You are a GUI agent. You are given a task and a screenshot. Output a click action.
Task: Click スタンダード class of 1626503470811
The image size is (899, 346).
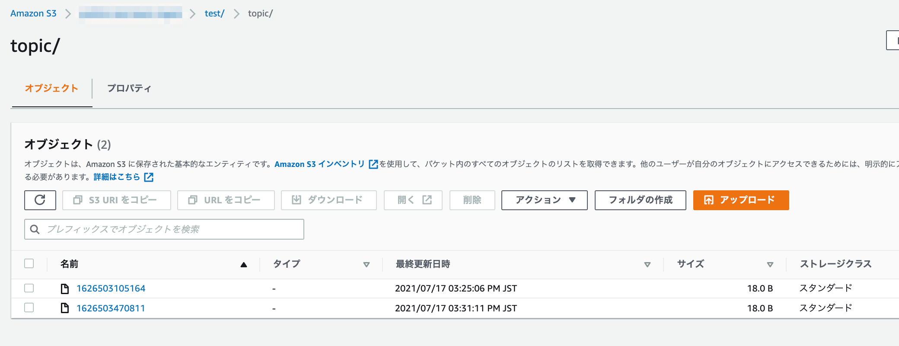pos(826,308)
